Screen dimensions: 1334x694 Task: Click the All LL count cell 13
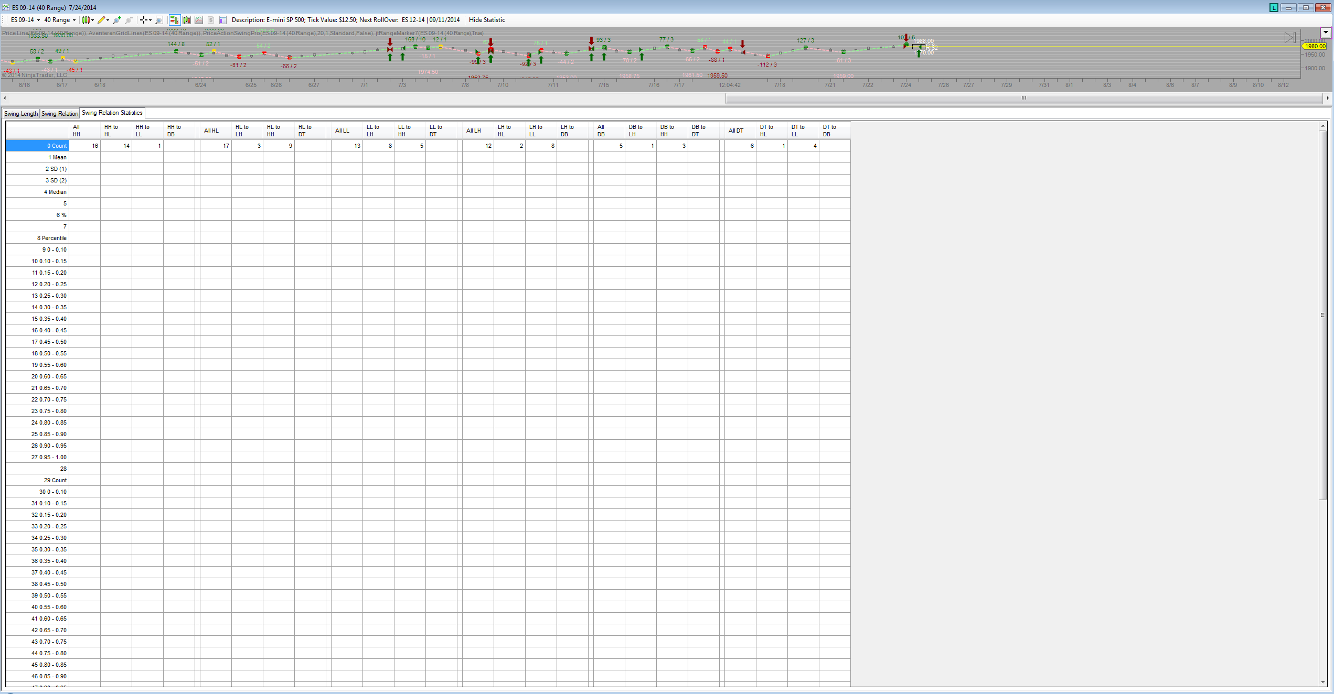[x=347, y=146]
